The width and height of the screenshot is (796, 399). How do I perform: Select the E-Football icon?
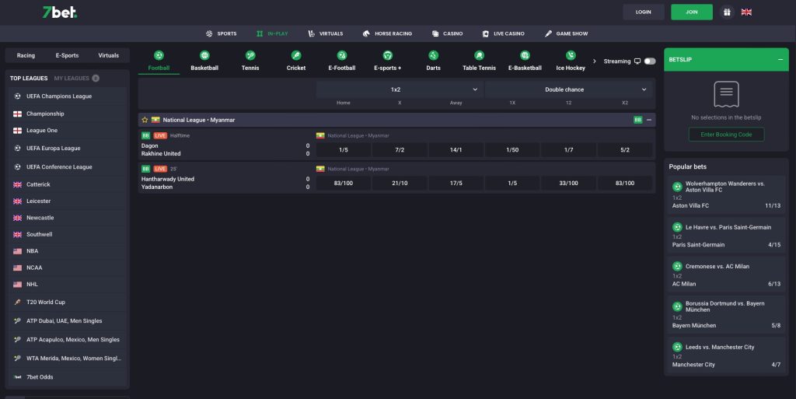pos(342,55)
